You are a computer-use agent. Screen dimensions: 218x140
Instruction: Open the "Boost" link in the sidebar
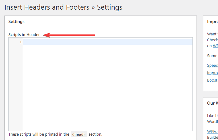[212, 80]
